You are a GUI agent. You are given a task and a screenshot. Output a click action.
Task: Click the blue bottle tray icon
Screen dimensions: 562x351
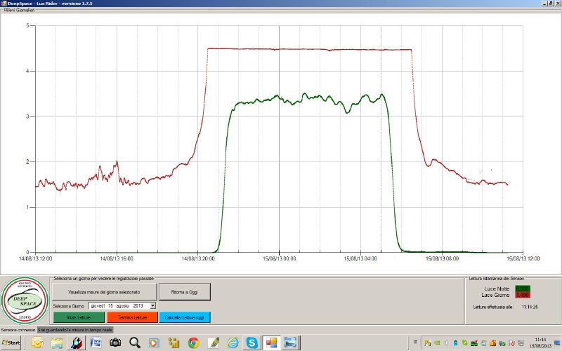455,343
